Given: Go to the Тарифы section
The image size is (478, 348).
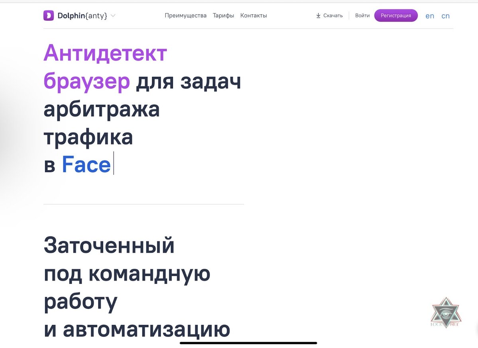Looking at the screenshot, I should coord(223,16).
